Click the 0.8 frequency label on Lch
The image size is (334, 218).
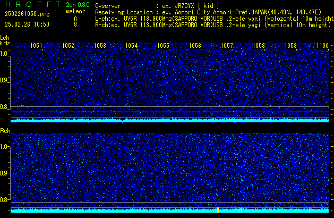[4, 107]
